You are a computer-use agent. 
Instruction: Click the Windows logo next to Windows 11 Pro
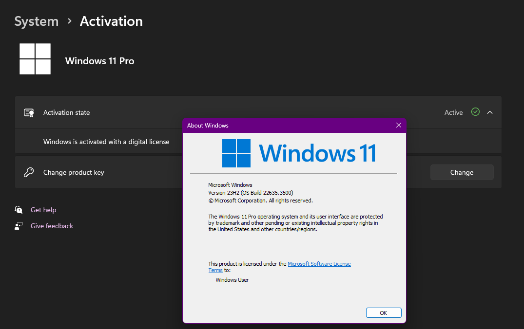(x=35, y=59)
